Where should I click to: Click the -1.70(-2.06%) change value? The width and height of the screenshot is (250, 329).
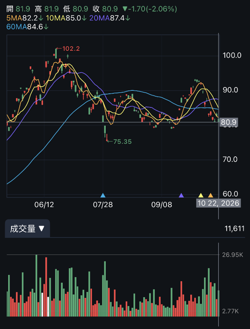(x=149, y=9)
